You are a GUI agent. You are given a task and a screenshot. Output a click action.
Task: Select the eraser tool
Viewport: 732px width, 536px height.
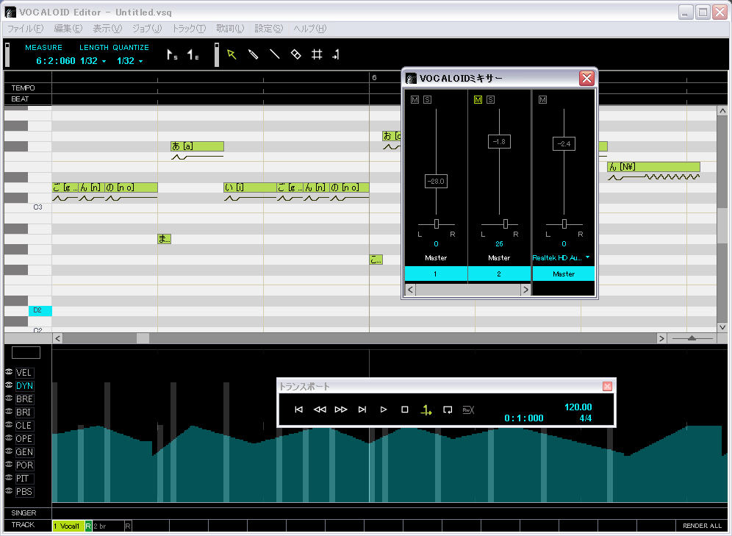coord(296,54)
